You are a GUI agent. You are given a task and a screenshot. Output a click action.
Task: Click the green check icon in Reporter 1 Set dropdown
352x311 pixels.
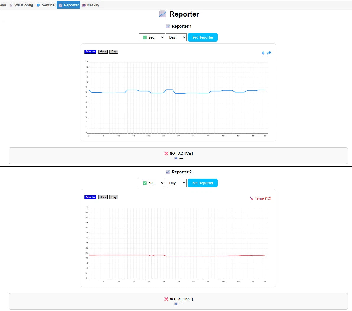click(x=145, y=37)
